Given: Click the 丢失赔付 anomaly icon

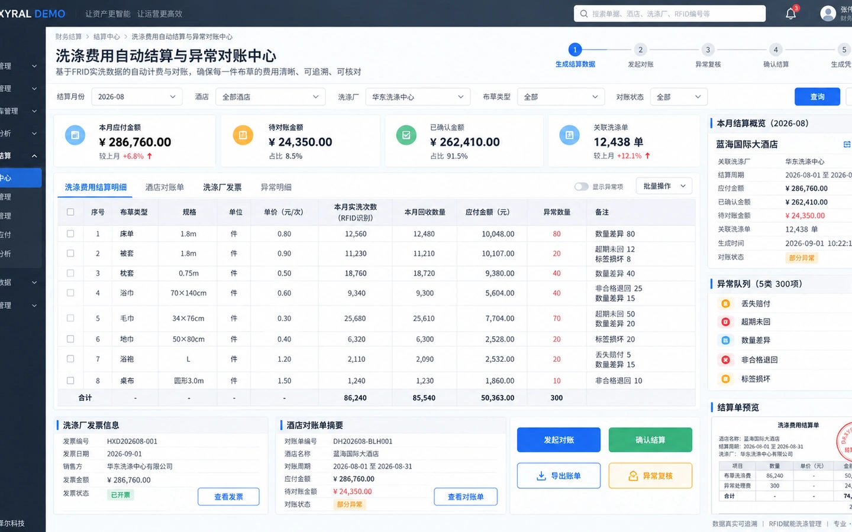Looking at the screenshot, I should [725, 303].
